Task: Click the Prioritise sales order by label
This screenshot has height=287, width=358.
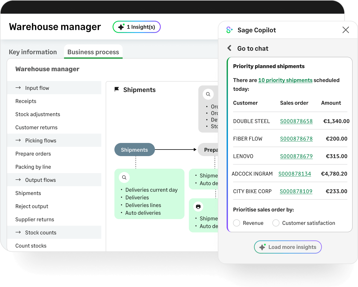Action: [x=263, y=210]
